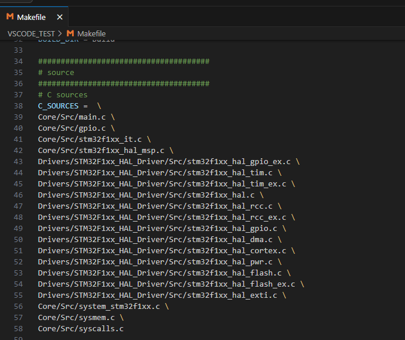The height and width of the screenshot is (340, 405).
Task: Click the C_SOURCES variable name
Action: pyautogui.click(x=58, y=106)
